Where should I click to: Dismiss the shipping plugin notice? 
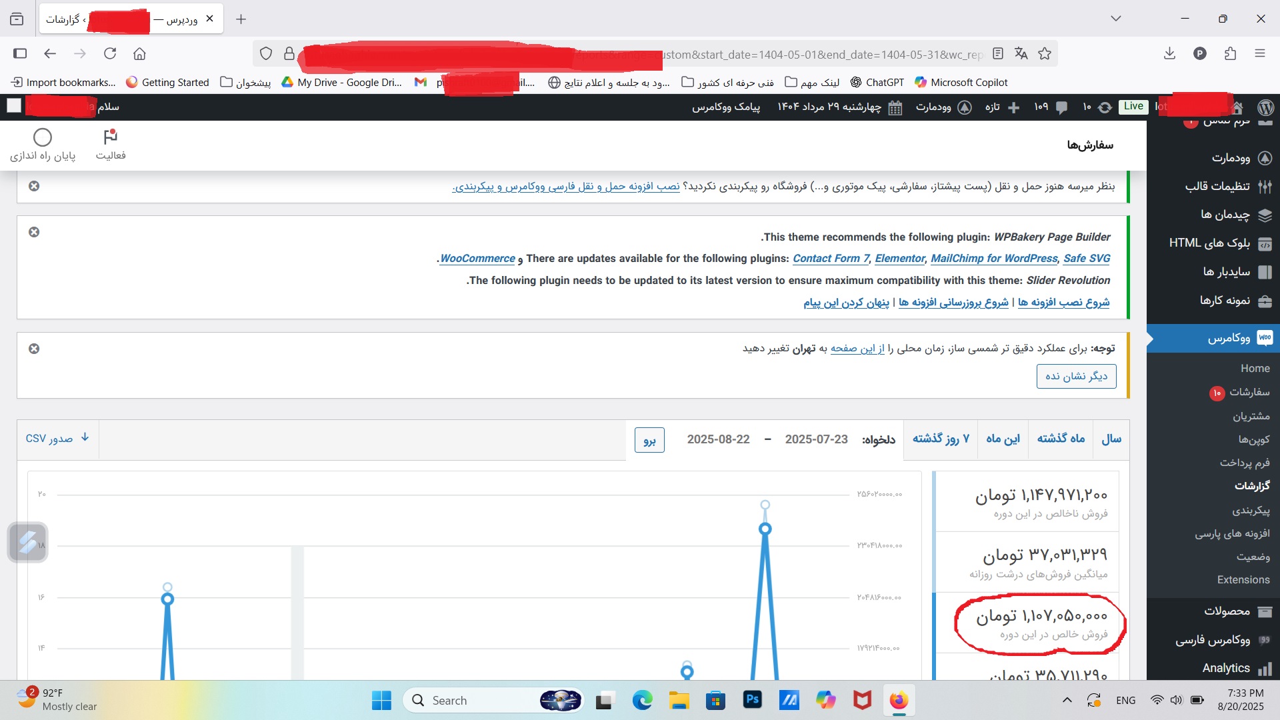[34, 186]
